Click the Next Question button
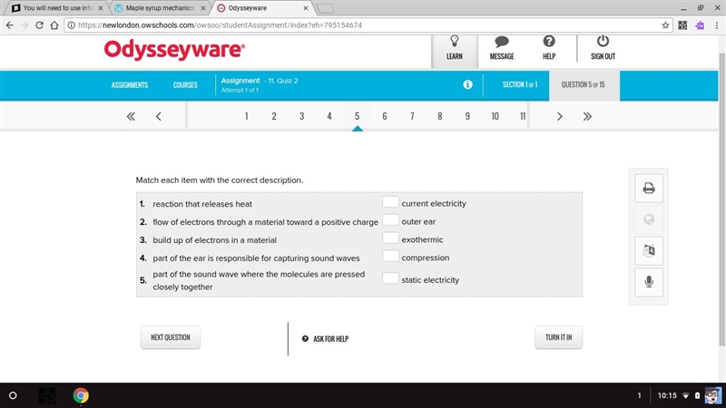Viewport: 726px width, 408px height. click(x=171, y=337)
